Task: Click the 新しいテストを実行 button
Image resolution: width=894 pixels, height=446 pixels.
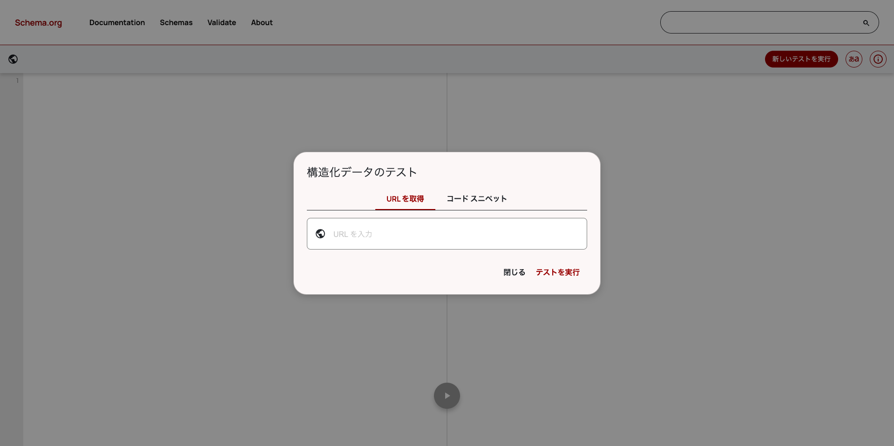Action: [x=801, y=59]
